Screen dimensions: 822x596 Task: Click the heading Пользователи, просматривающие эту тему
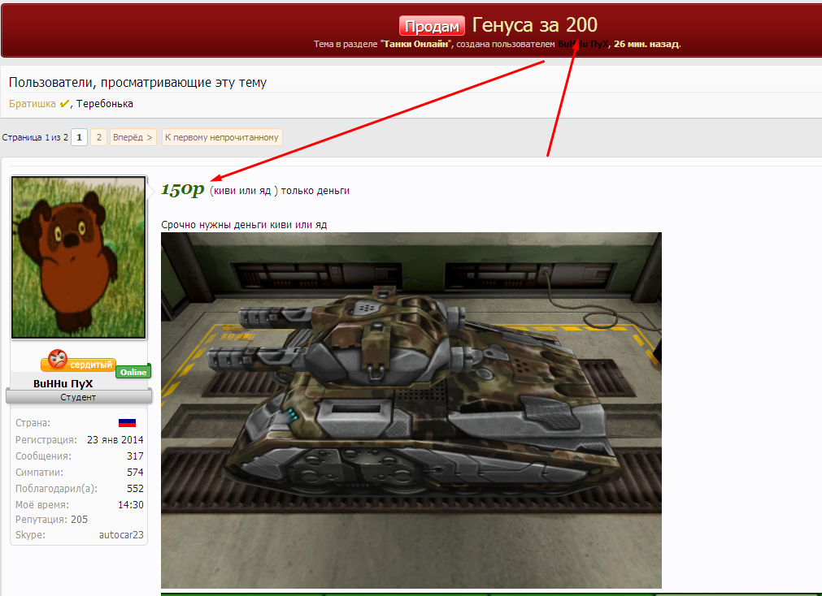point(138,82)
